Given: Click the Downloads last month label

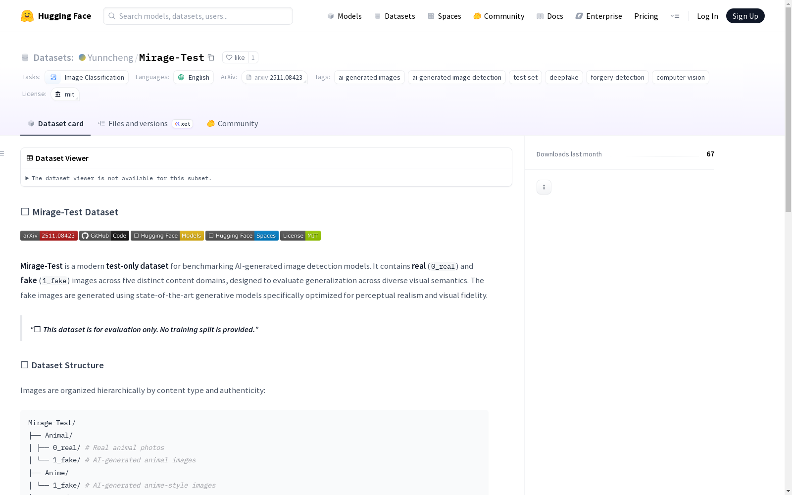Looking at the screenshot, I should (569, 154).
